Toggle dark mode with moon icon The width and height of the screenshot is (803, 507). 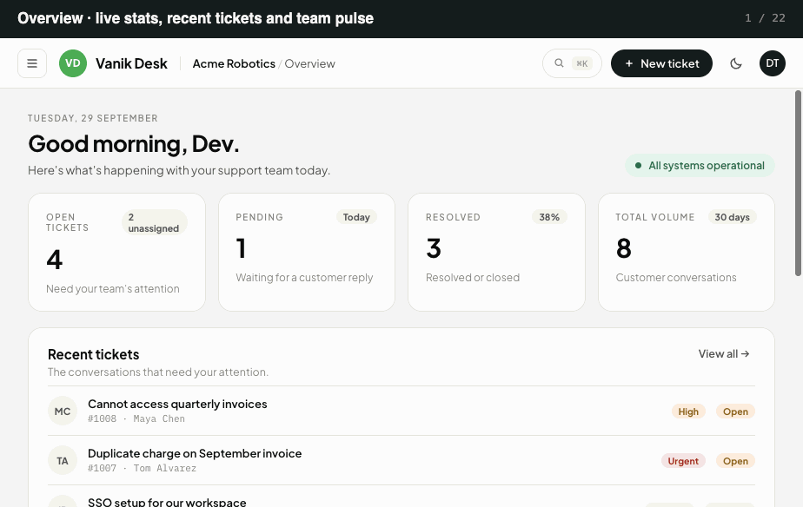click(736, 63)
